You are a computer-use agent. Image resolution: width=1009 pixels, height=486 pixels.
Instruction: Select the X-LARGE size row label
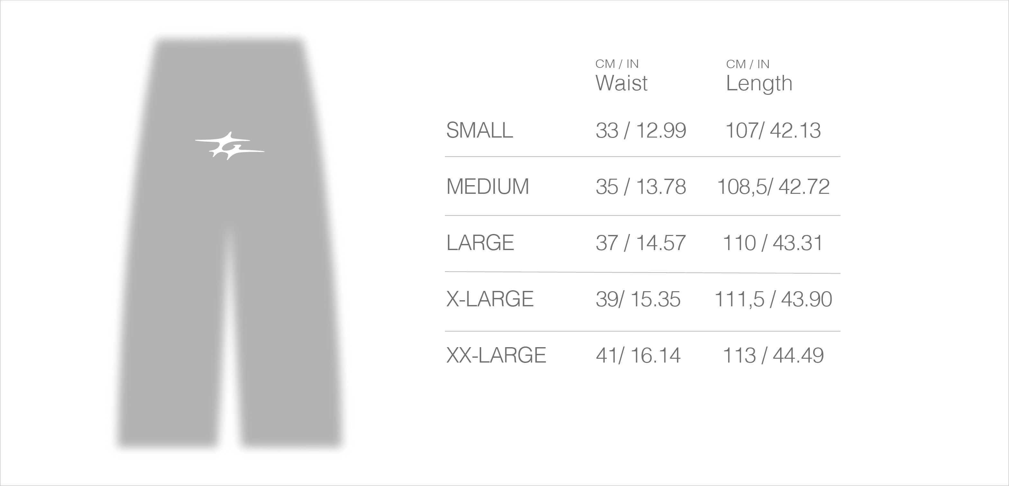(x=490, y=299)
